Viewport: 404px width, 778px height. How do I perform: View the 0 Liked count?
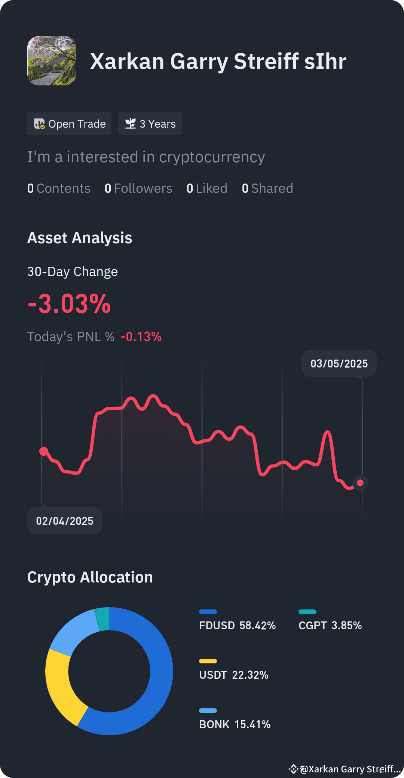207,188
